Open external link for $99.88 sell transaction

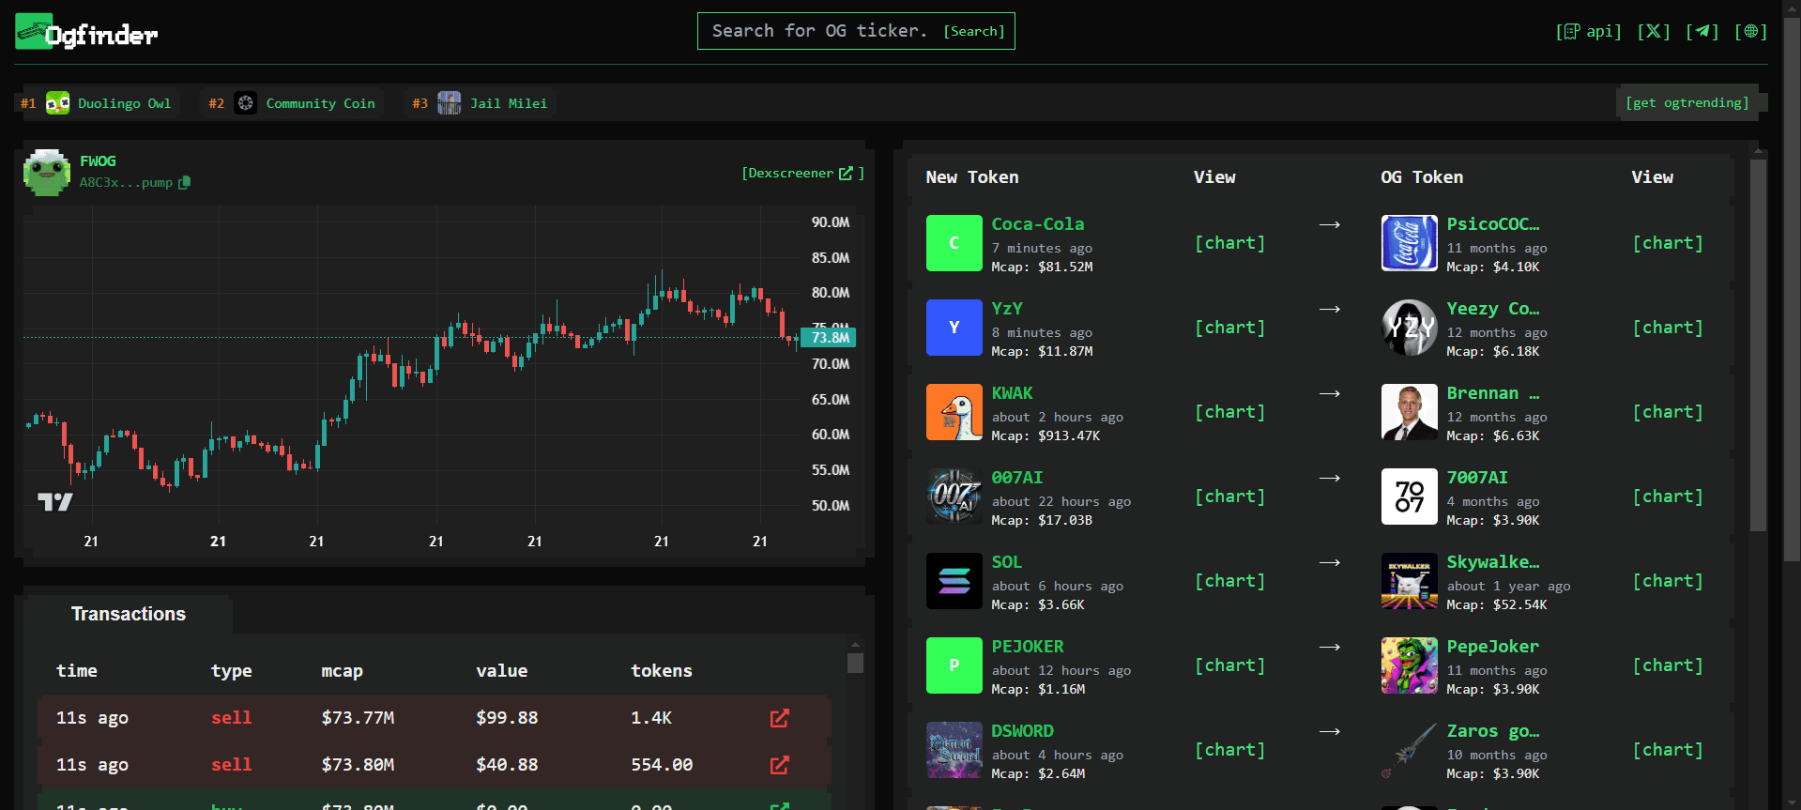pos(779,718)
